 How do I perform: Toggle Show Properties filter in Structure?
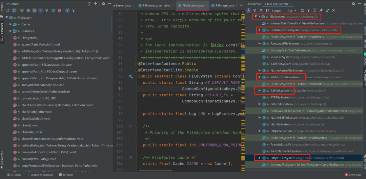click(x=28, y=11)
